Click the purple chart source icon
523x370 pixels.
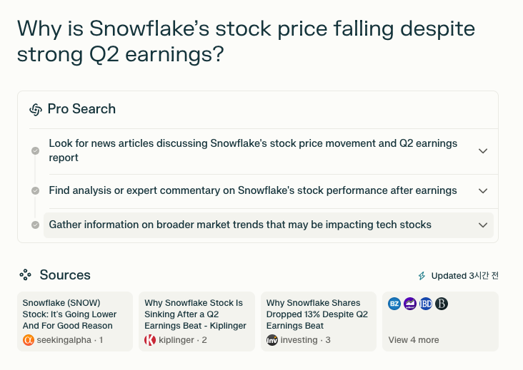[410, 304]
